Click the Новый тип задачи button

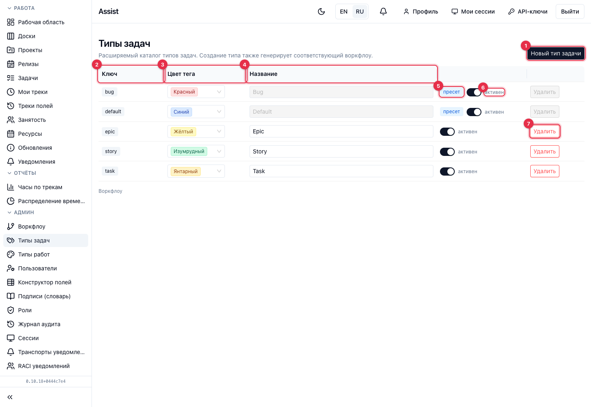click(x=556, y=53)
